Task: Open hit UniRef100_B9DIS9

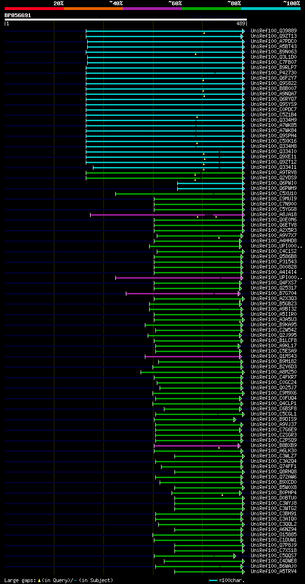Action: coord(274,419)
